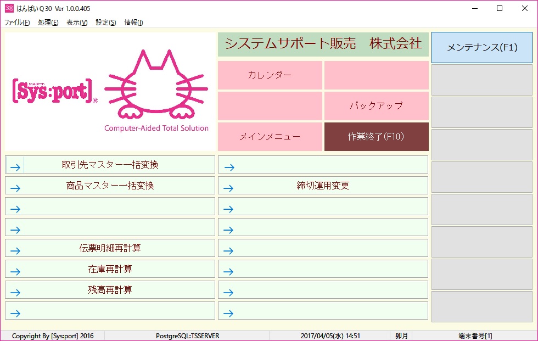Run 残高再計算
538x341 pixels.
click(x=110, y=290)
